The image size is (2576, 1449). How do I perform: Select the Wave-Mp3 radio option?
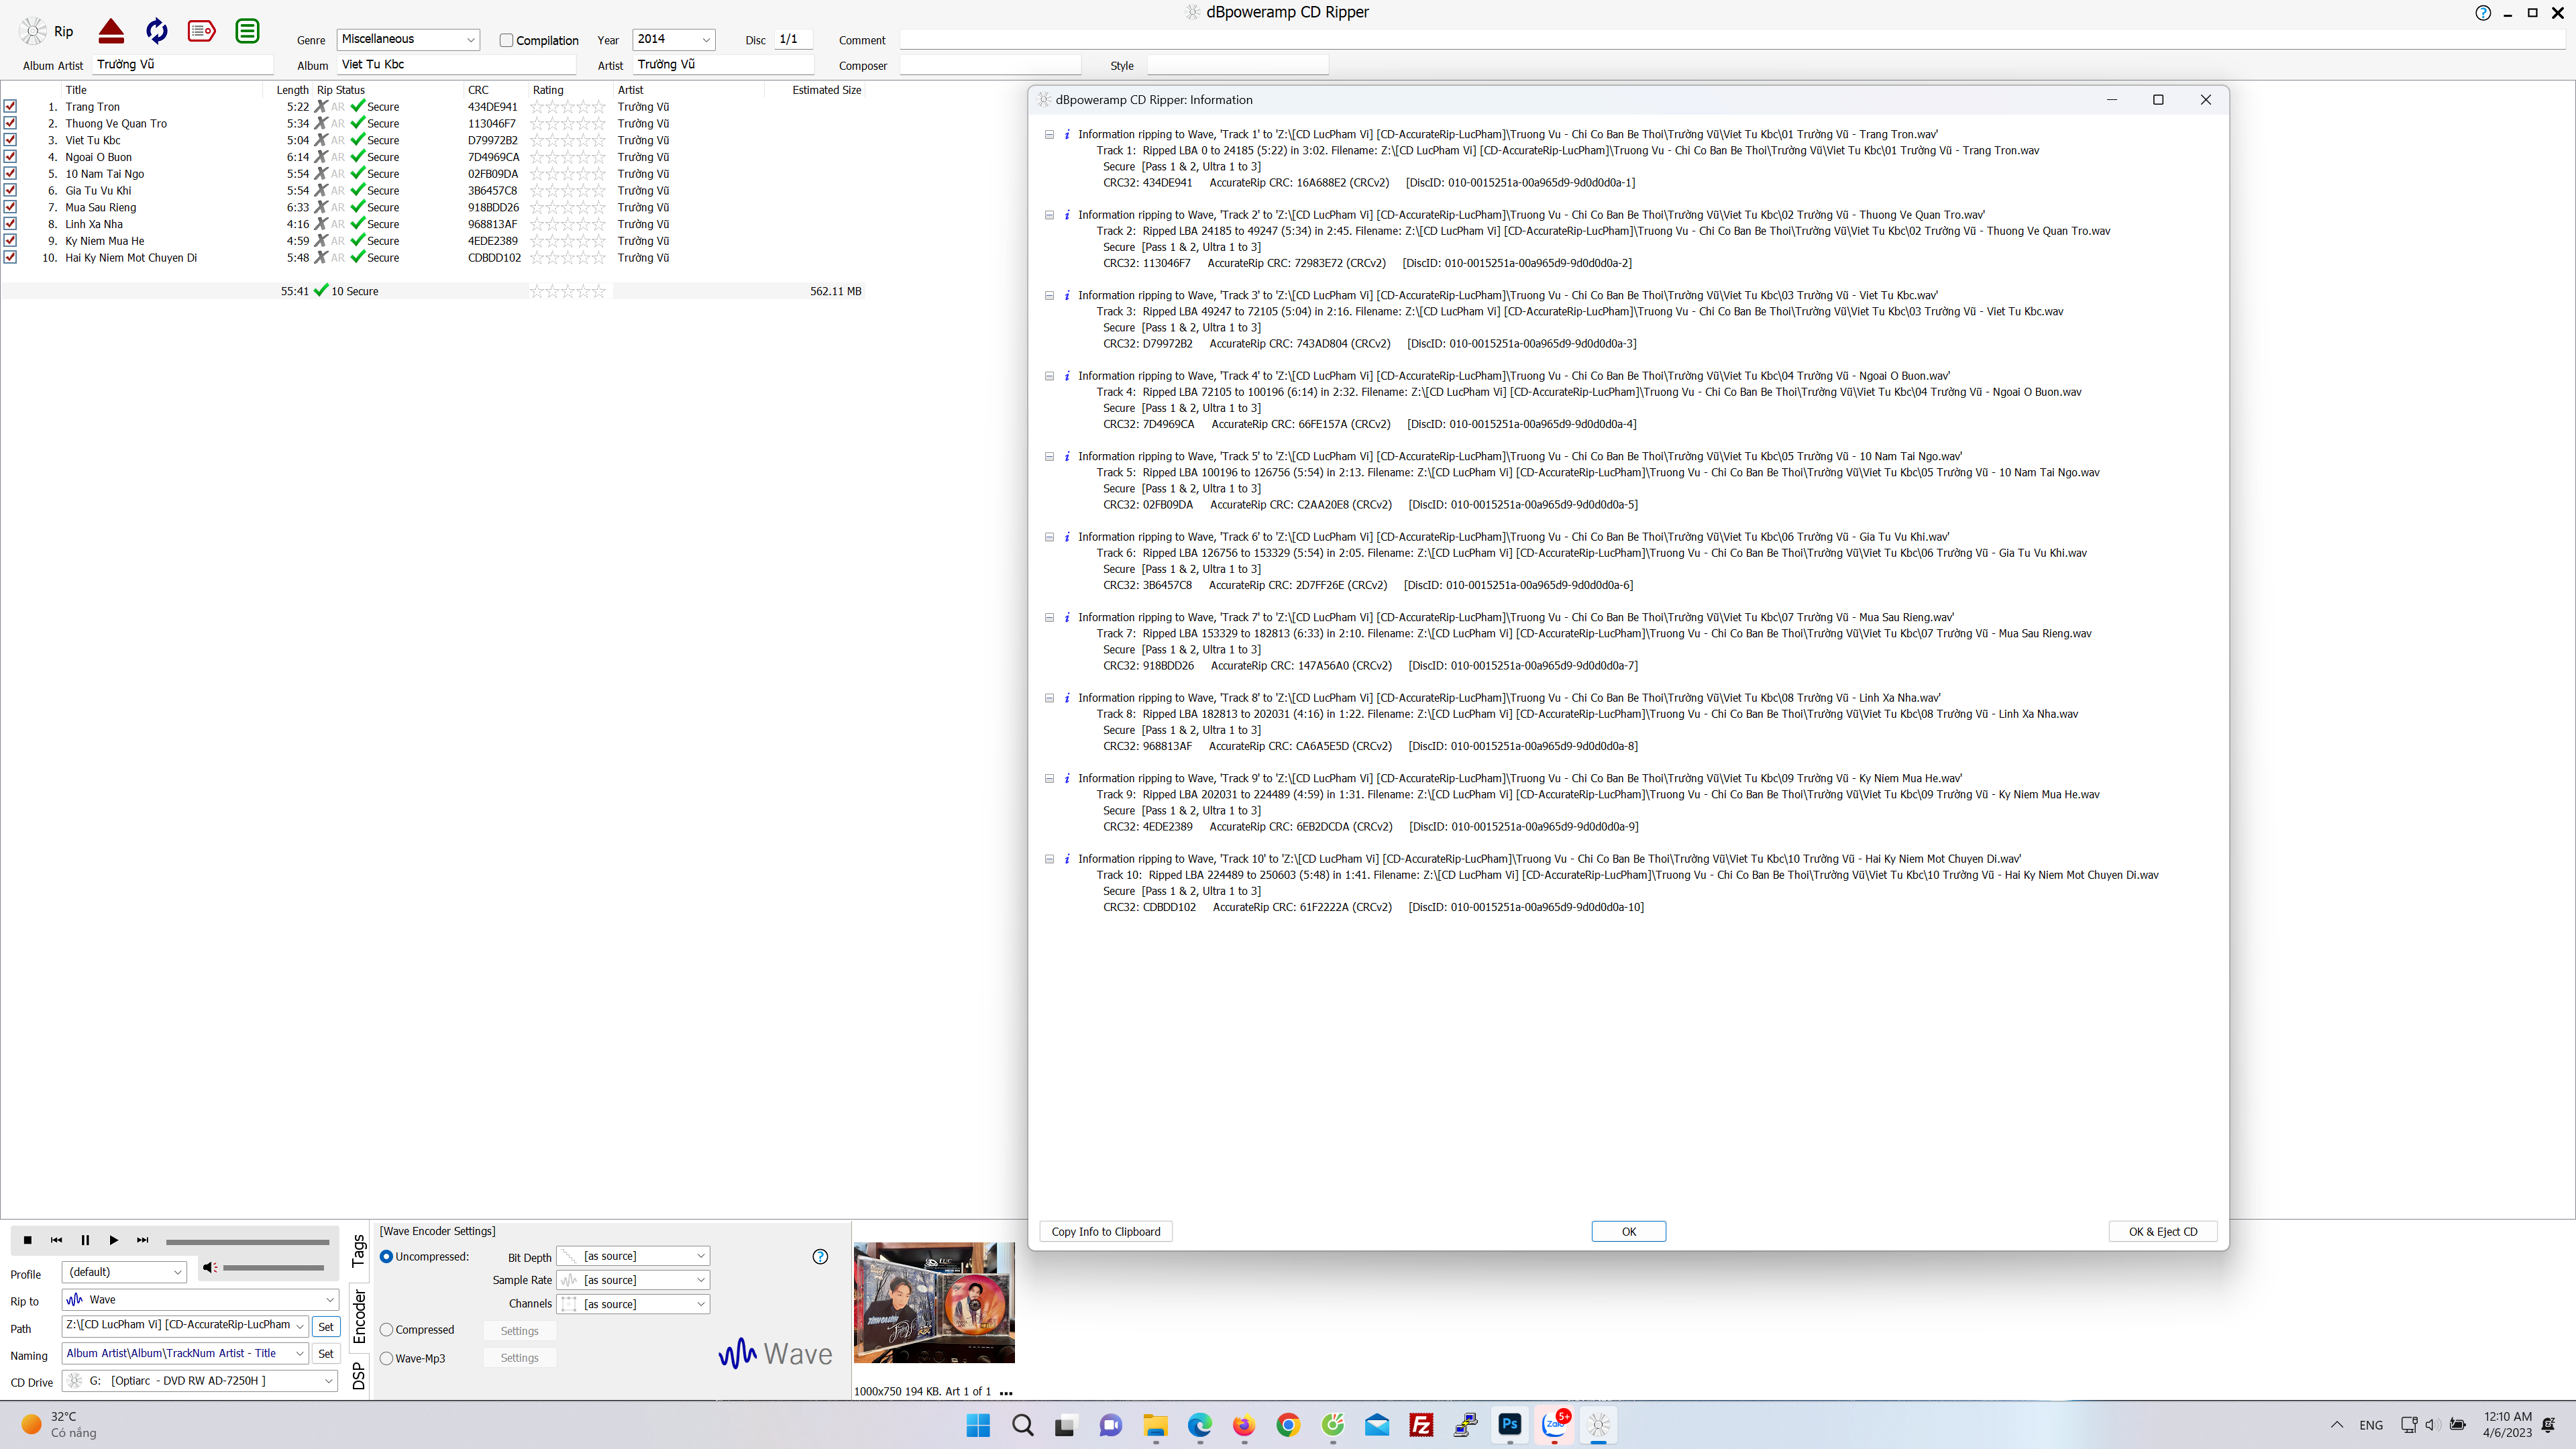pos(386,1358)
